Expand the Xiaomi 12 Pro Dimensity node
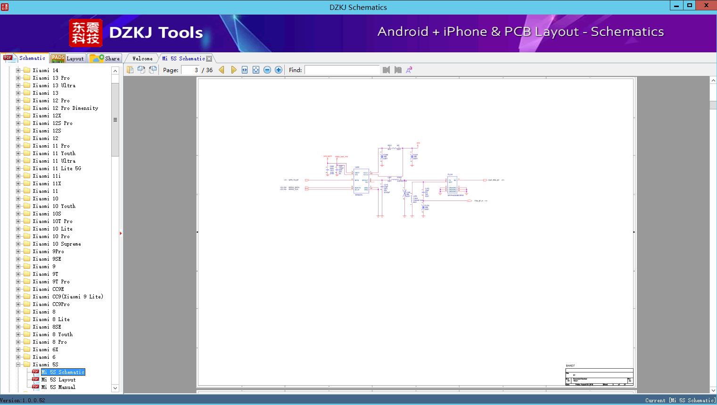The height and width of the screenshot is (405, 717). (x=18, y=108)
